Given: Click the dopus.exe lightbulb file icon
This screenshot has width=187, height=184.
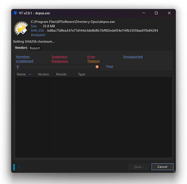Looking at the screenshot, I should 21,28.
